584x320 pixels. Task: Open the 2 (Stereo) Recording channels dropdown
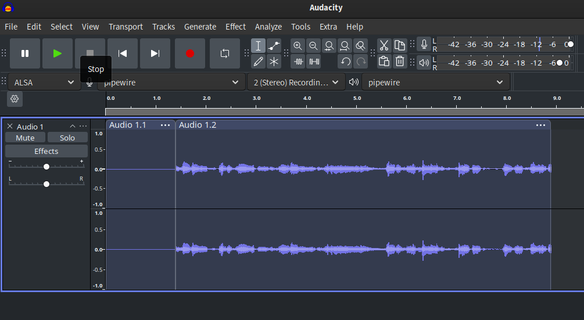pyautogui.click(x=296, y=82)
